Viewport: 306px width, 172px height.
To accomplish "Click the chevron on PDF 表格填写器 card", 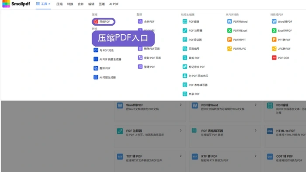I will (256, 130).
